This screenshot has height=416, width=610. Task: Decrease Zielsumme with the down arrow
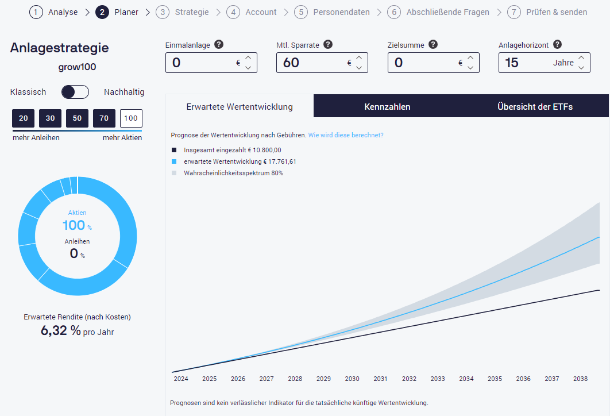pos(470,68)
